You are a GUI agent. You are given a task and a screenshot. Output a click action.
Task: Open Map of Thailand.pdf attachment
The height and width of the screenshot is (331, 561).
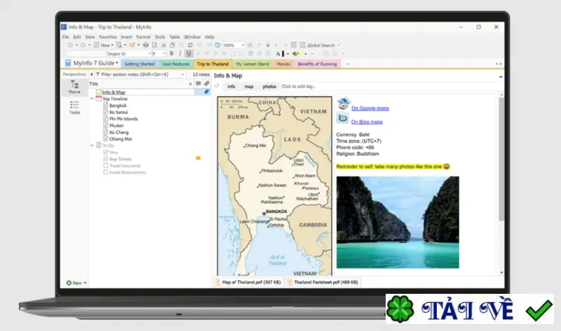[x=248, y=282]
